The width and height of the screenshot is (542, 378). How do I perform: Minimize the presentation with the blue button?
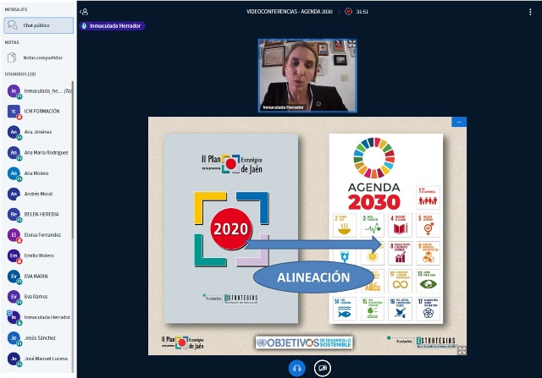click(460, 122)
